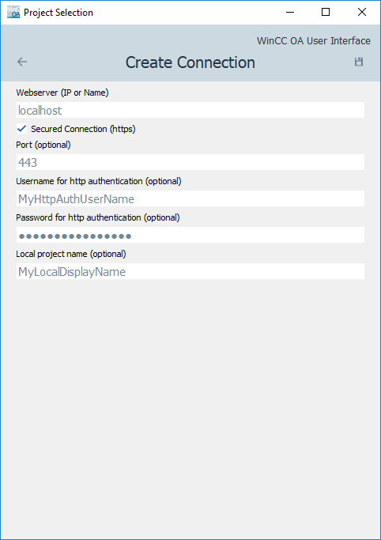Click the Webserver (IP or Name) label

coord(62,93)
